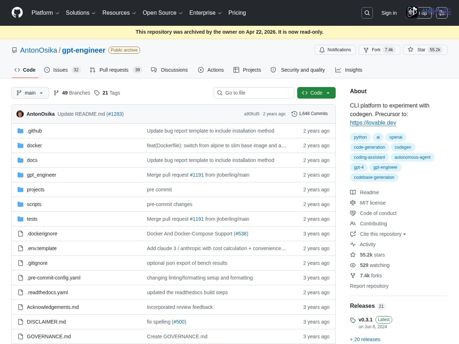Screen dimensions: 459x344
Task: Click the + 20 releases link
Action: pyautogui.click(x=365, y=339)
